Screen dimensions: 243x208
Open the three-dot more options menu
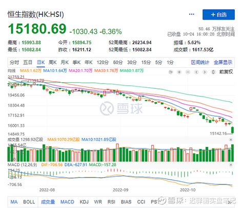point(191,14)
